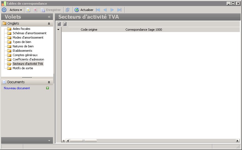Click the new record icon in toolbar
This screenshot has width=242, height=150.
[x=28, y=10]
